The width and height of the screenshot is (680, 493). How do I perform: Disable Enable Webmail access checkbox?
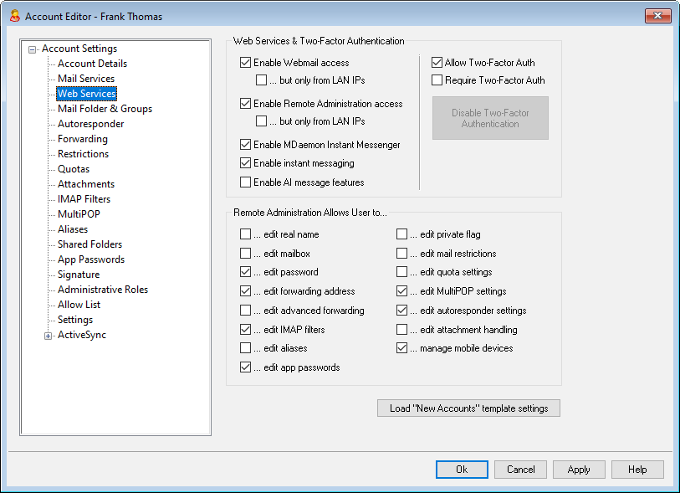click(246, 63)
